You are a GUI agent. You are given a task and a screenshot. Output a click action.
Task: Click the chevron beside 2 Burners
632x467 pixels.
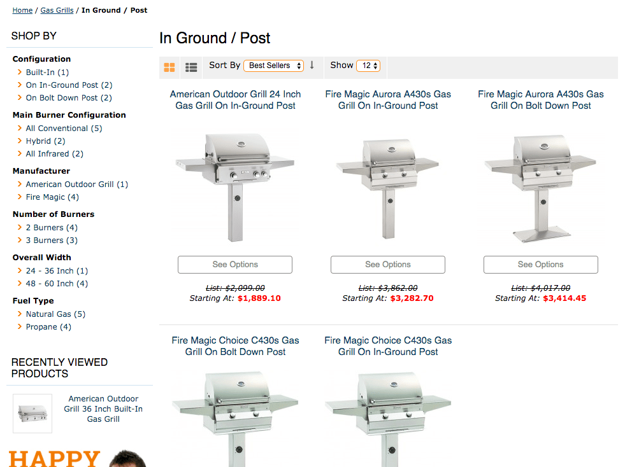[x=19, y=227]
